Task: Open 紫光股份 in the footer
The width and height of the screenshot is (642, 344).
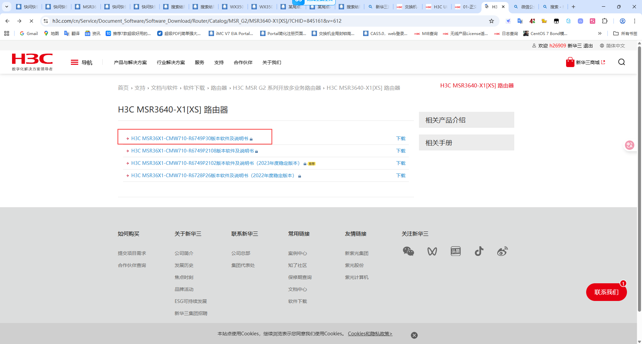Action: (354, 265)
